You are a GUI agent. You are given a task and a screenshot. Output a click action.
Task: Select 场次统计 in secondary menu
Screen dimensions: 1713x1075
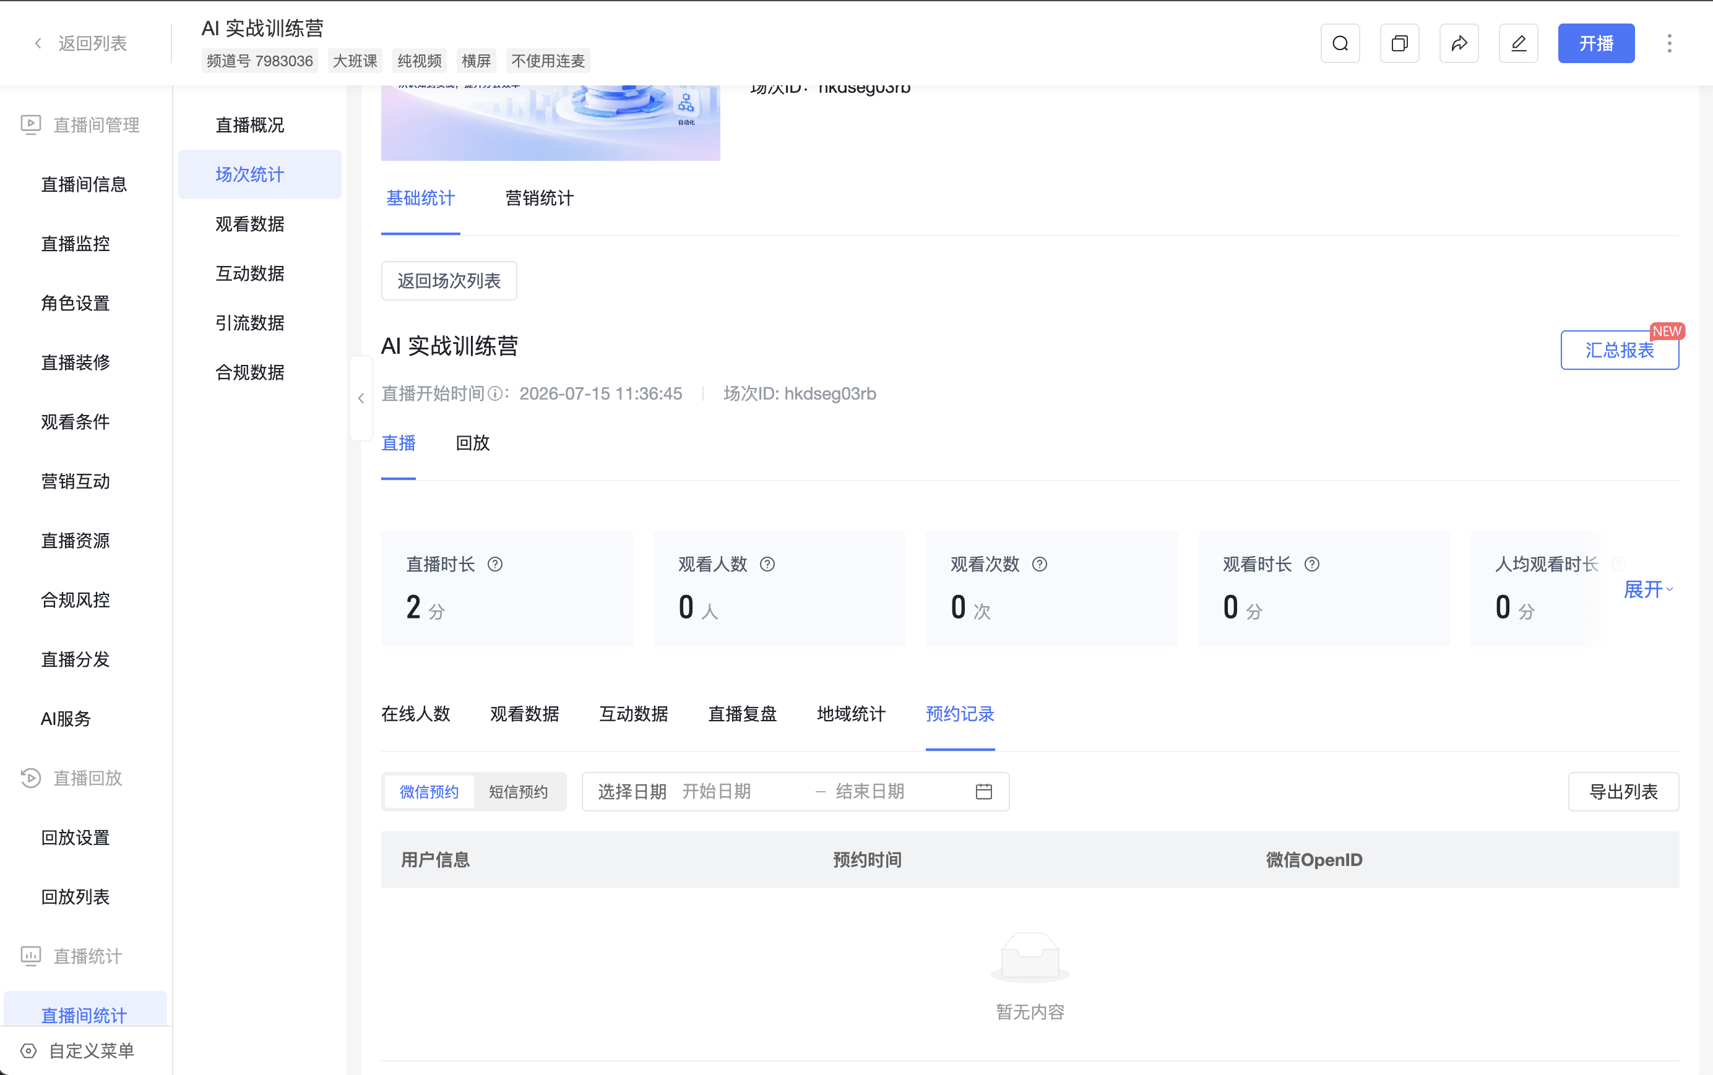[260, 174]
